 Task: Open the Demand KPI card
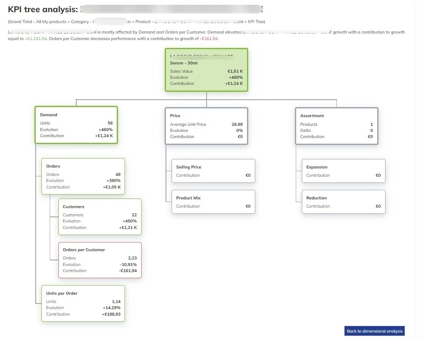pyautogui.click(x=76, y=125)
